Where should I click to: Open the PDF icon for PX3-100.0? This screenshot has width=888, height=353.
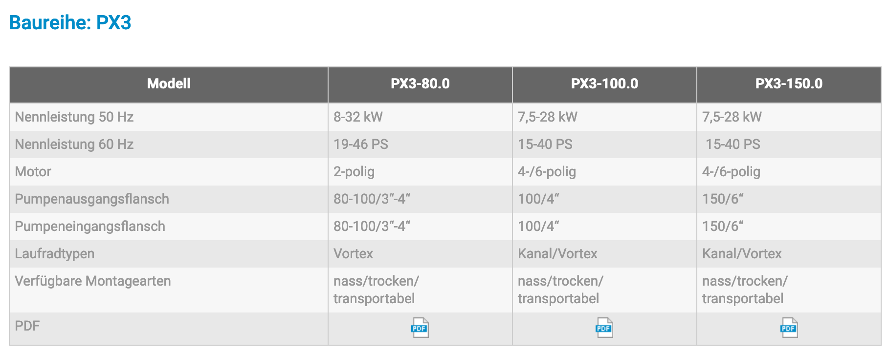pyautogui.click(x=604, y=328)
